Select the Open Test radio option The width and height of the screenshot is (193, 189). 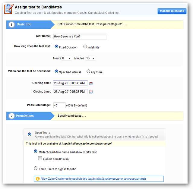tap(29, 134)
